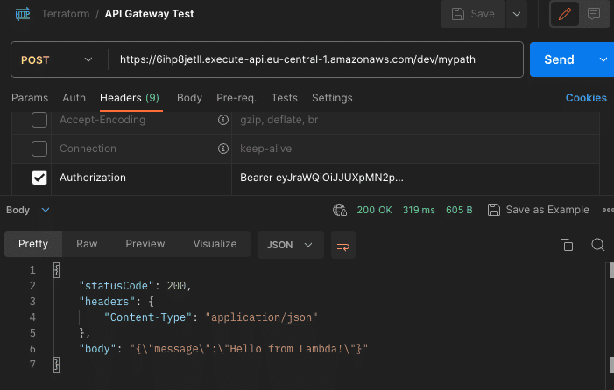Click the API Gateway Test request name

tap(149, 14)
